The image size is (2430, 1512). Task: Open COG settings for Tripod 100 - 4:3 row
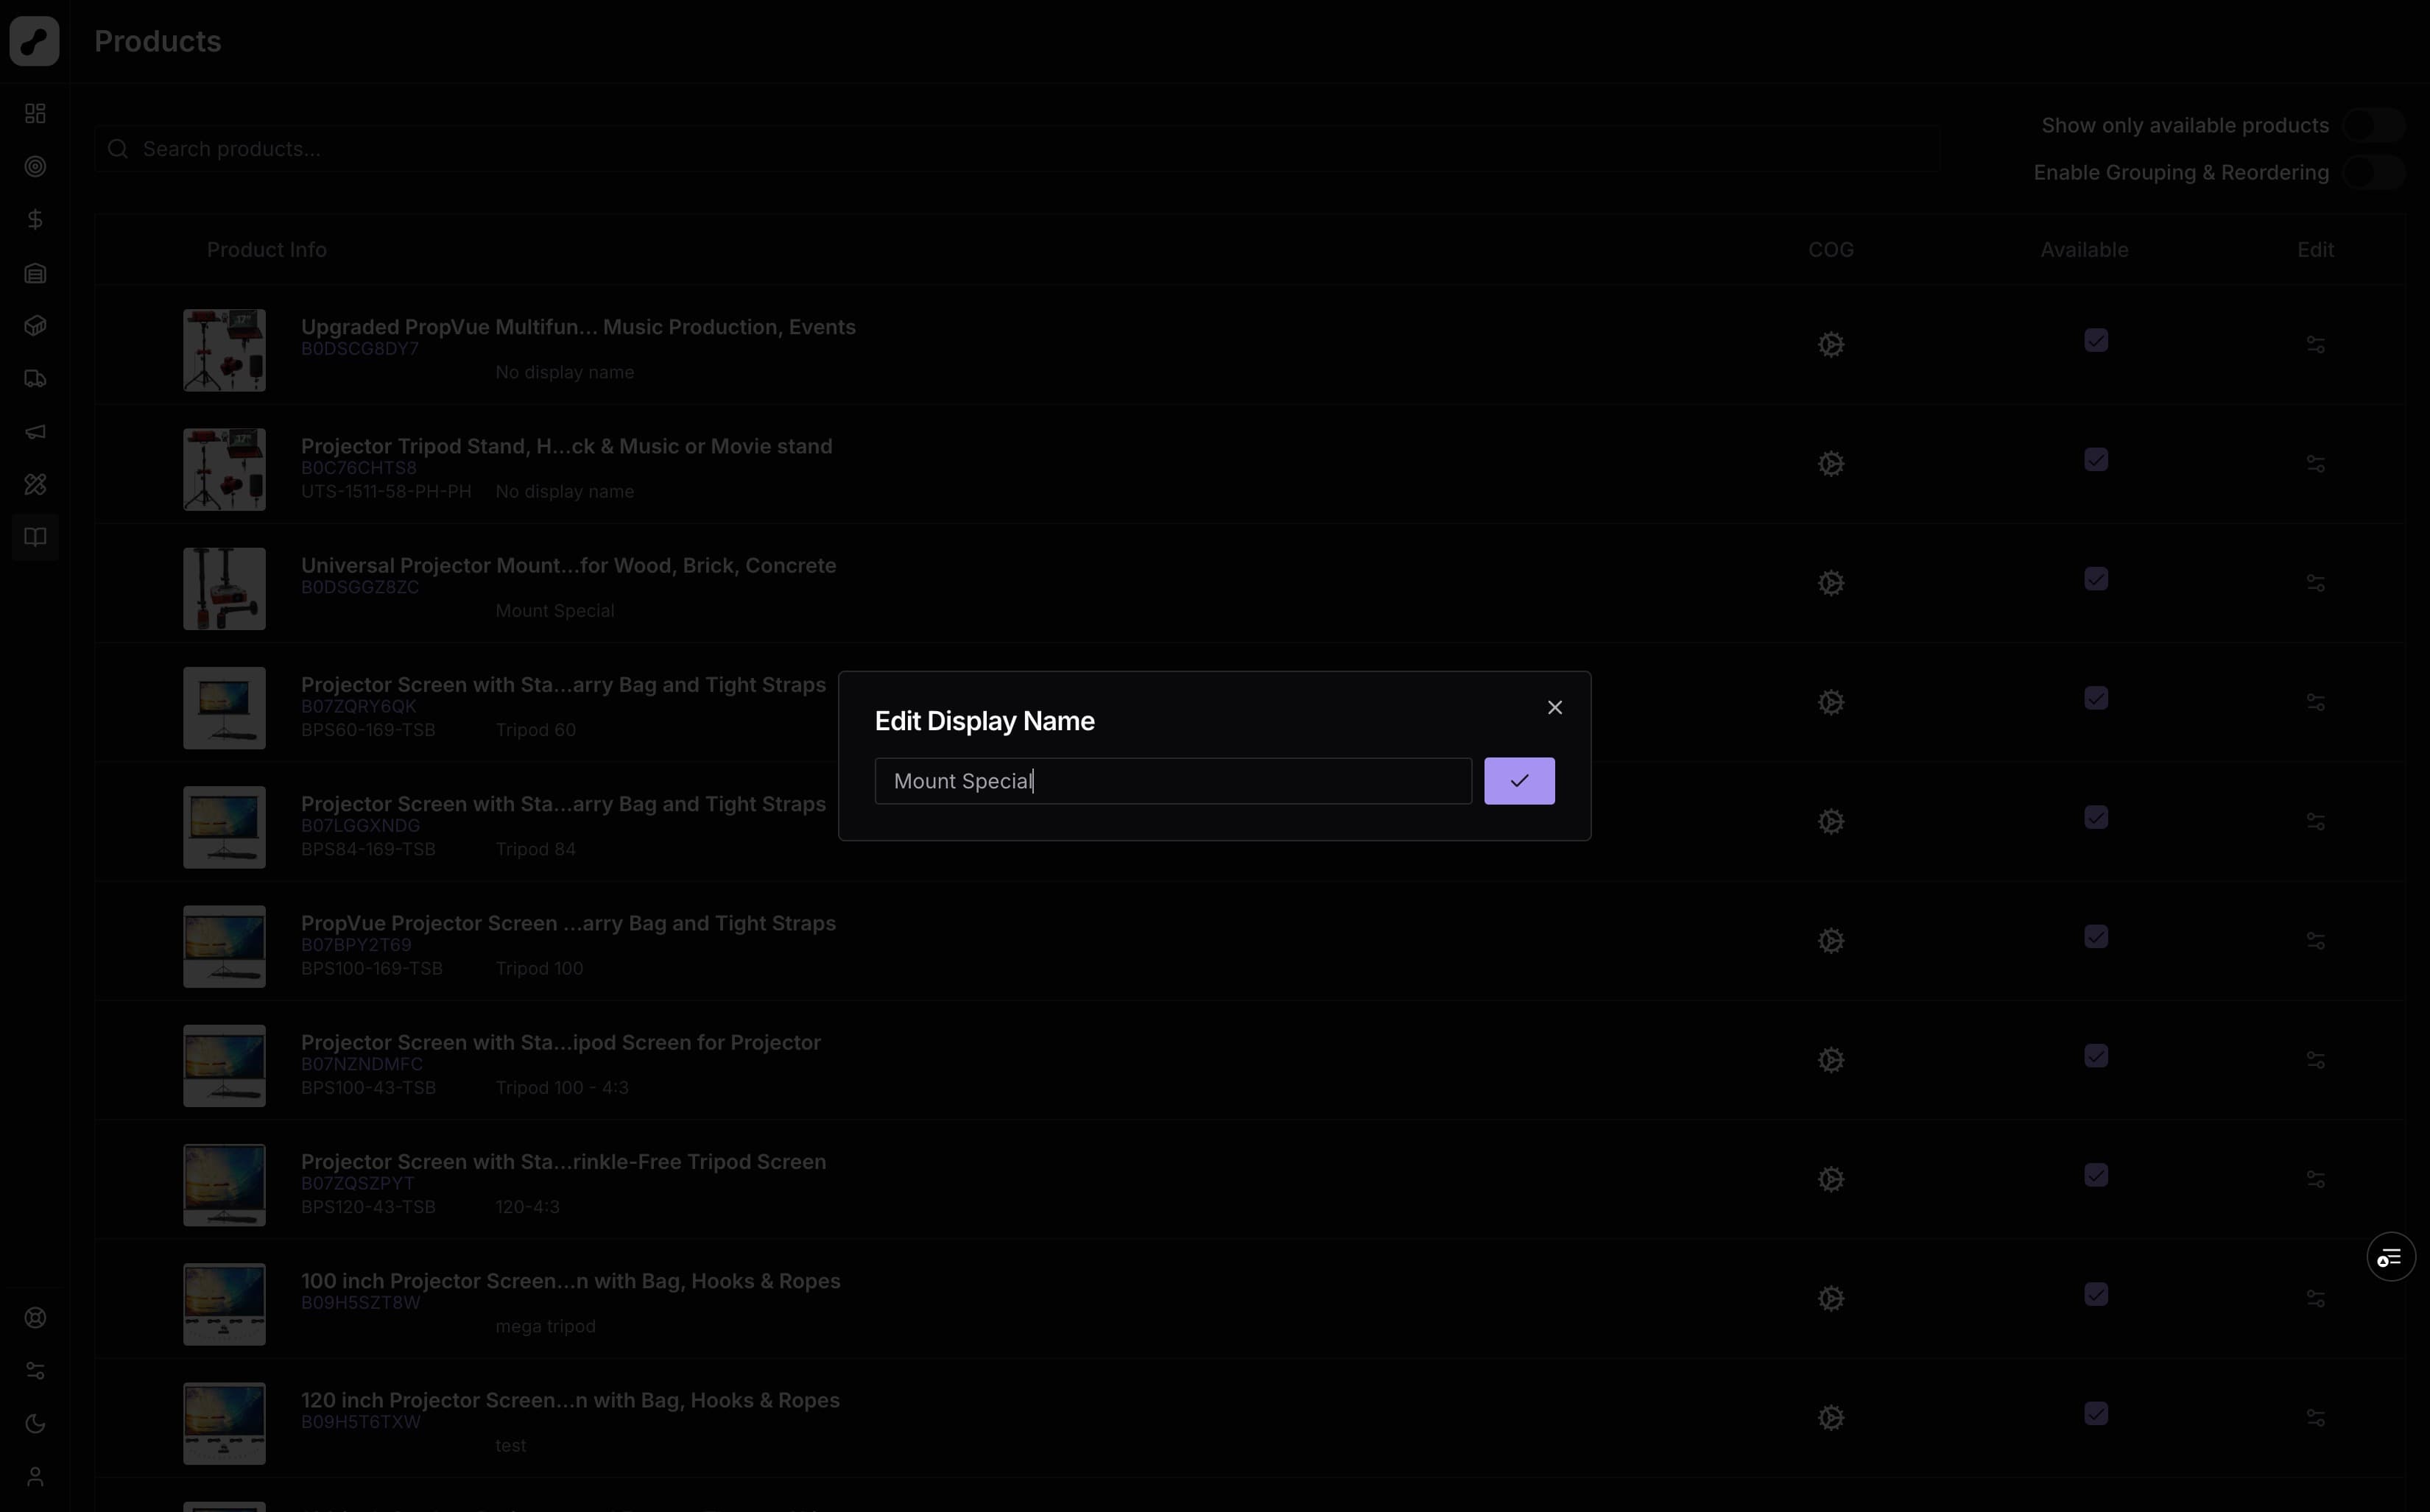tap(1831, 1060)
